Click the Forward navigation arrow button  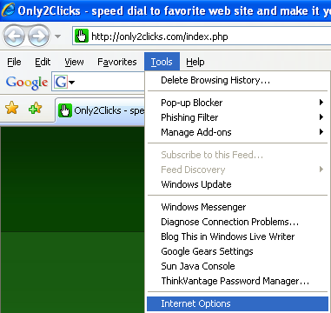38,37
